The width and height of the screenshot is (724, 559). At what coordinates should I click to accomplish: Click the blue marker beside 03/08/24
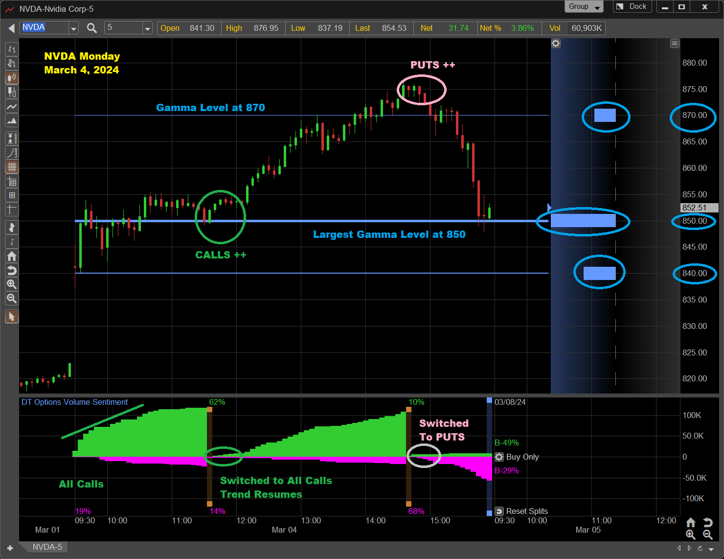click(489, 400)
